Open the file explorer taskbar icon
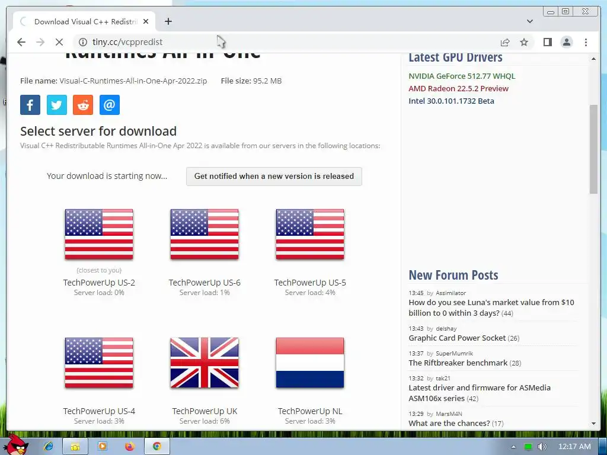 point(75,447)
